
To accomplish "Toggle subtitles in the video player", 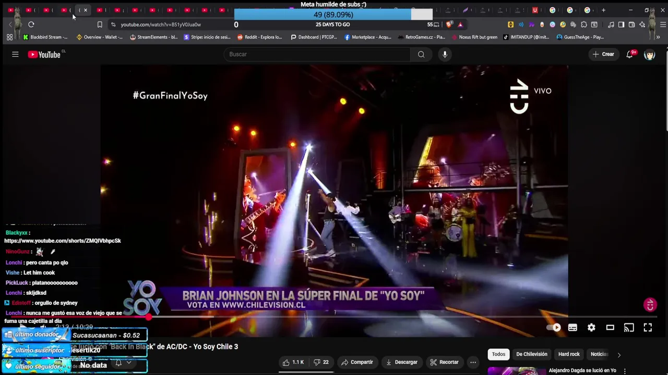I will point(572,328).
